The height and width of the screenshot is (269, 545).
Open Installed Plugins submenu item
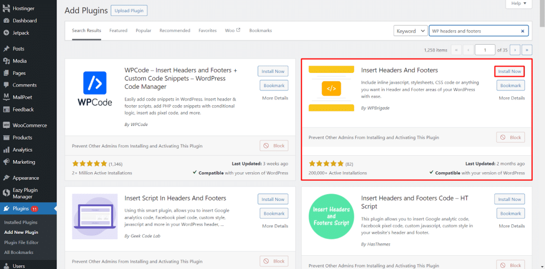point(21,222)
